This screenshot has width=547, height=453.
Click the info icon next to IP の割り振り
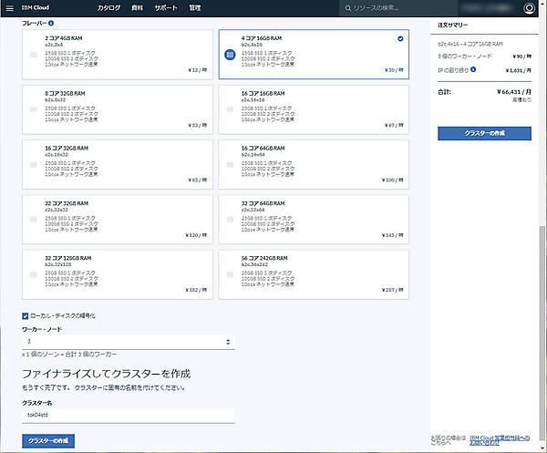475,67
